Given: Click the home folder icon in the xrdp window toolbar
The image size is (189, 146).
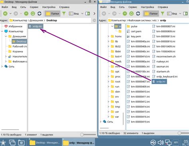Looking at the screenshot, I should click(131, 14).
